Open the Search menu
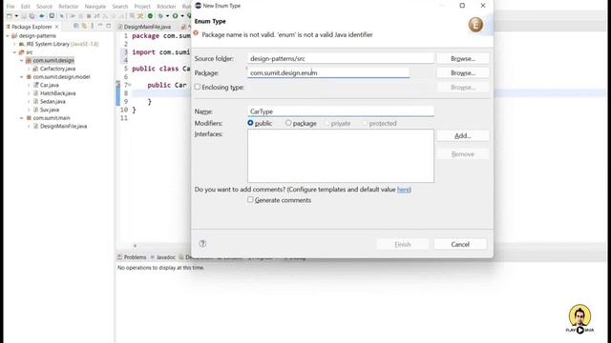Viewport: 611px width, 343px height. coord(120,7)
